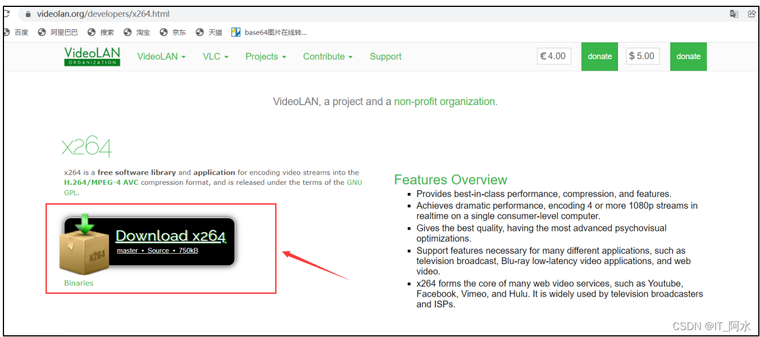
Task: Open the Support menu item
Action: click(386, 56)
